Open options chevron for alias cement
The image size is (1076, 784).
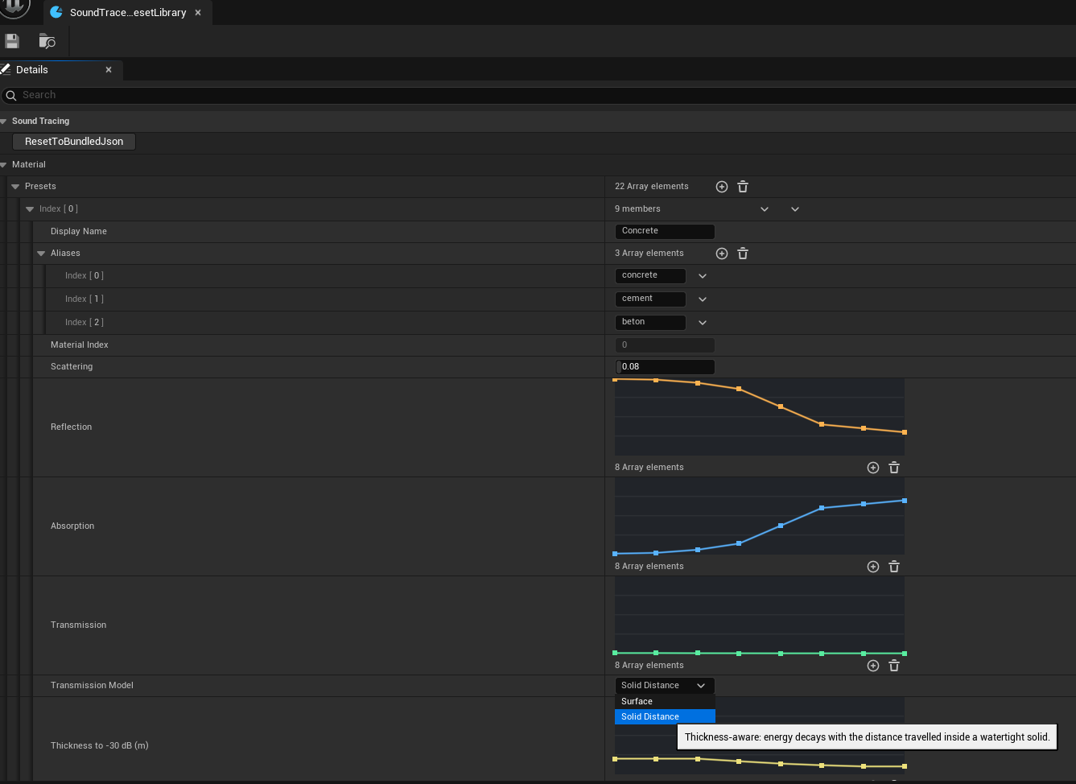703,299
